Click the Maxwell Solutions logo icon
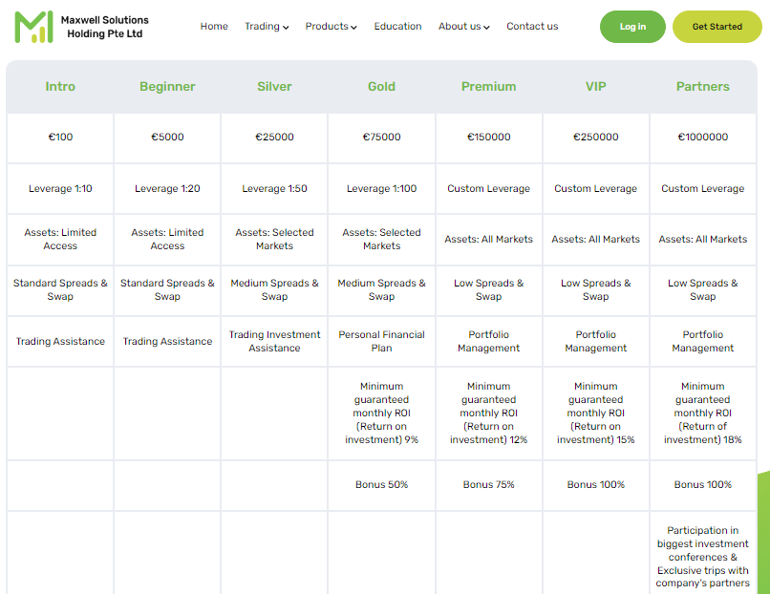Screen dimensions: 770x594 pyautogui.click(x=34, y=27)
